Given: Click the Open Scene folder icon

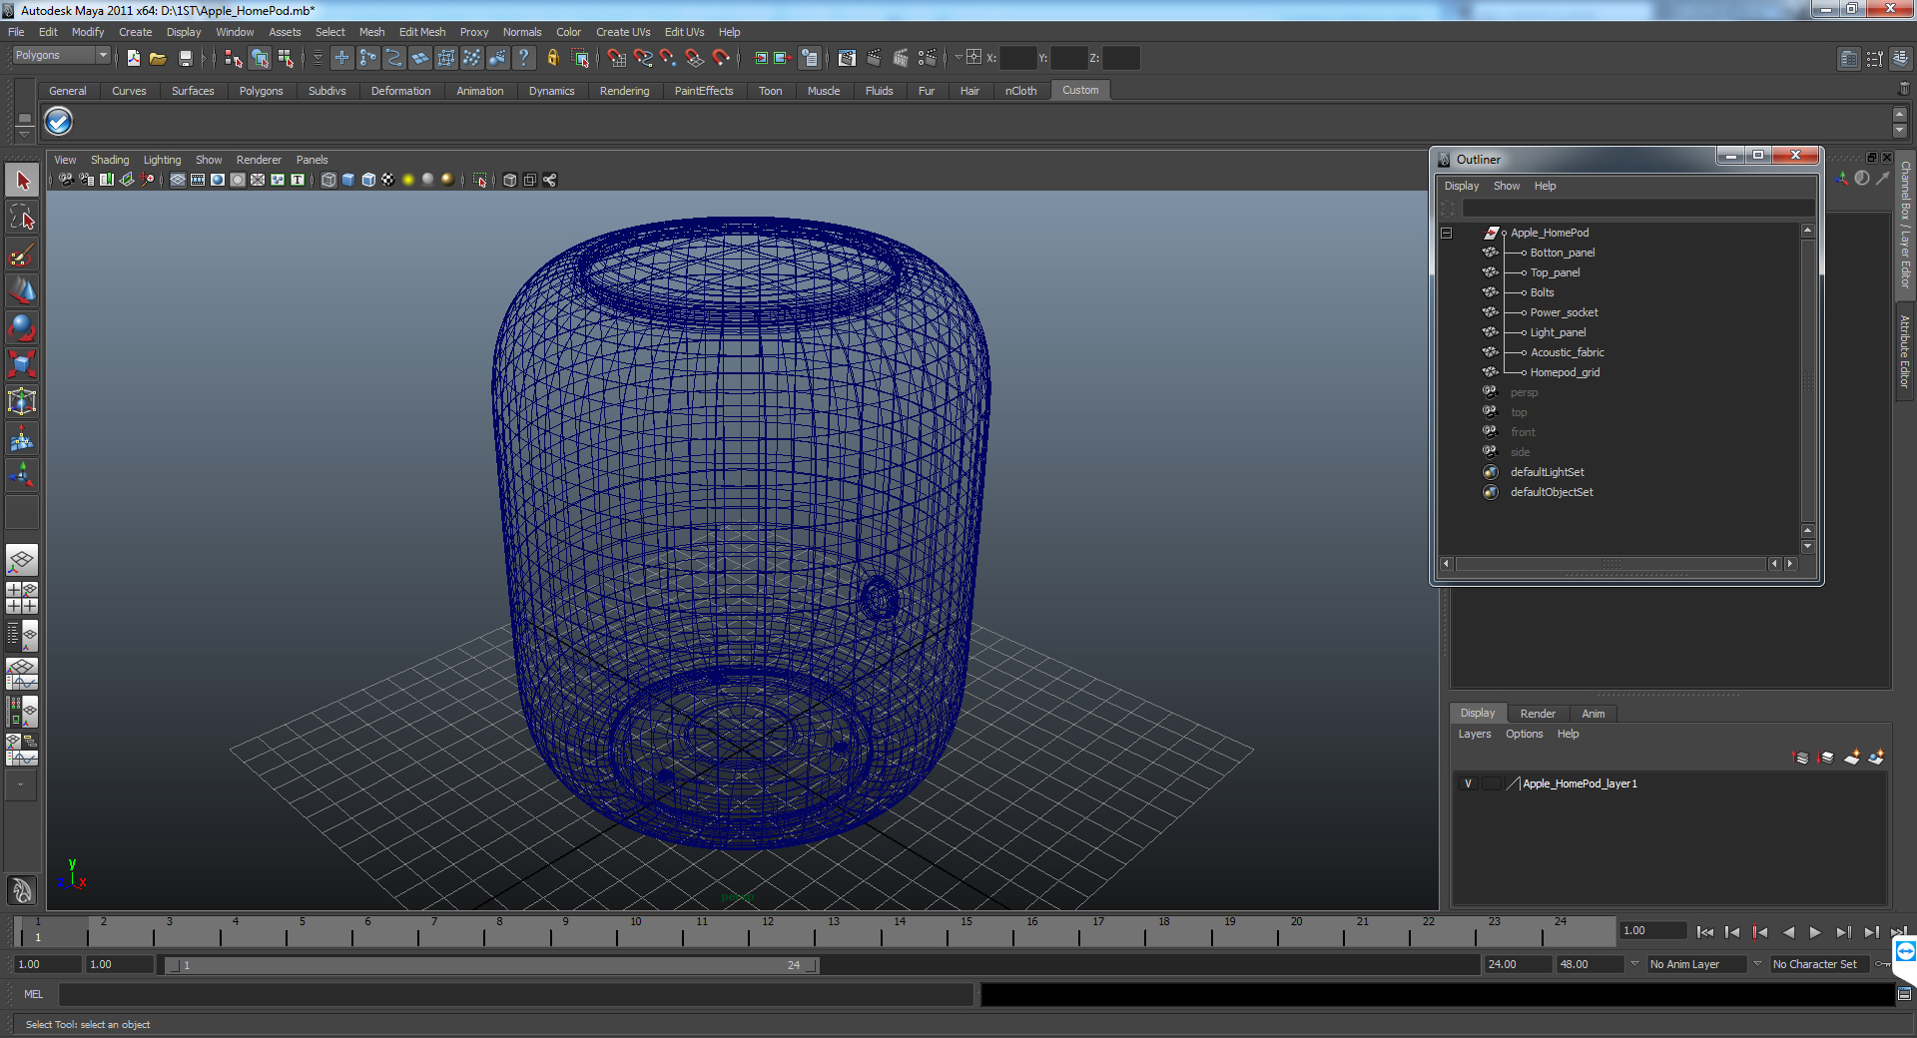Looking at the screenshot, I should pos(158,58).
